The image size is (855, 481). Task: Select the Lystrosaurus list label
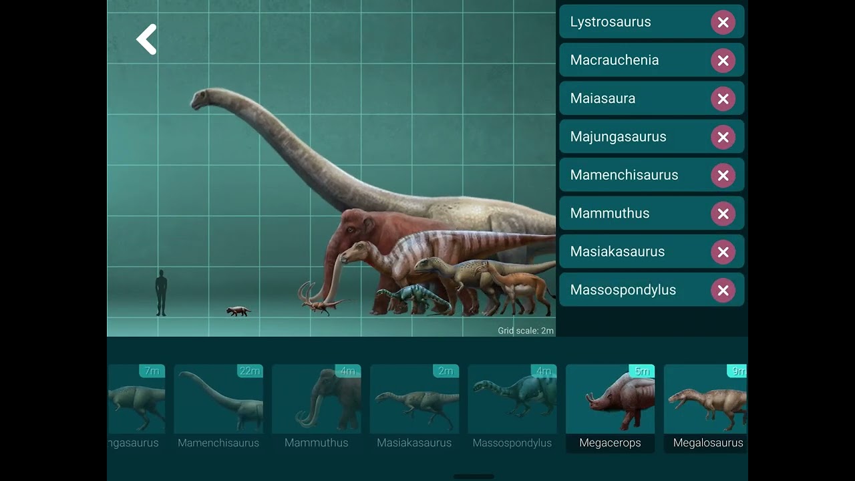click(x=610, y=22)
